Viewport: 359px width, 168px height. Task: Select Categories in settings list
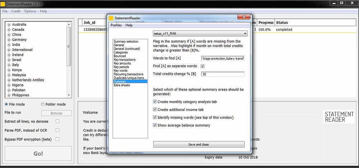tap(120, 52)
